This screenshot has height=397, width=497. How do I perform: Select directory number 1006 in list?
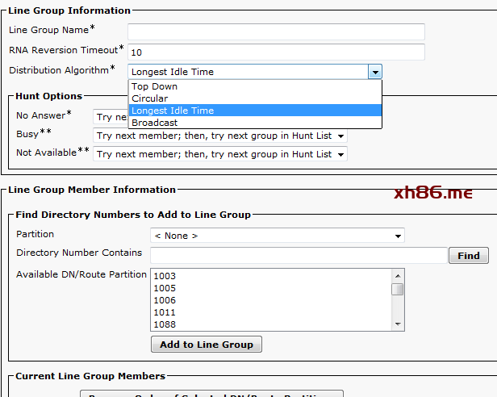[165, 300]
